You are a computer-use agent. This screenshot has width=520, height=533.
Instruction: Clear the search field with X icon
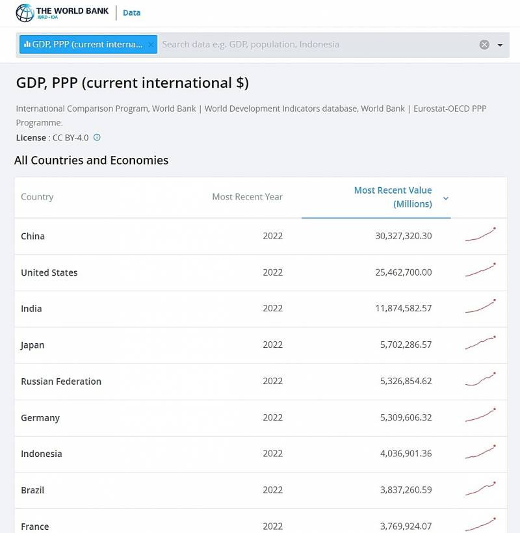coord(484,45)
